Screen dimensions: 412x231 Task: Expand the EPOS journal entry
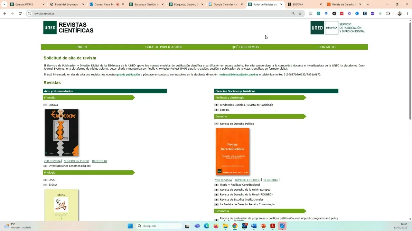45,180
